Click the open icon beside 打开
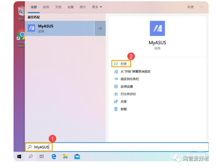Viewport: 216px width, 168px height. coord(116,64)
